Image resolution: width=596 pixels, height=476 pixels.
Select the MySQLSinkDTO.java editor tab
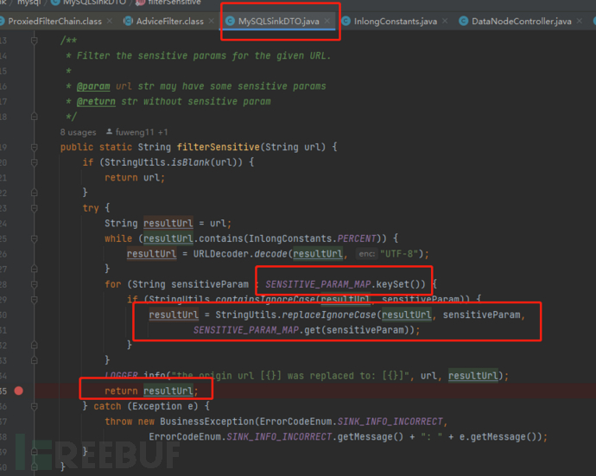279,22
